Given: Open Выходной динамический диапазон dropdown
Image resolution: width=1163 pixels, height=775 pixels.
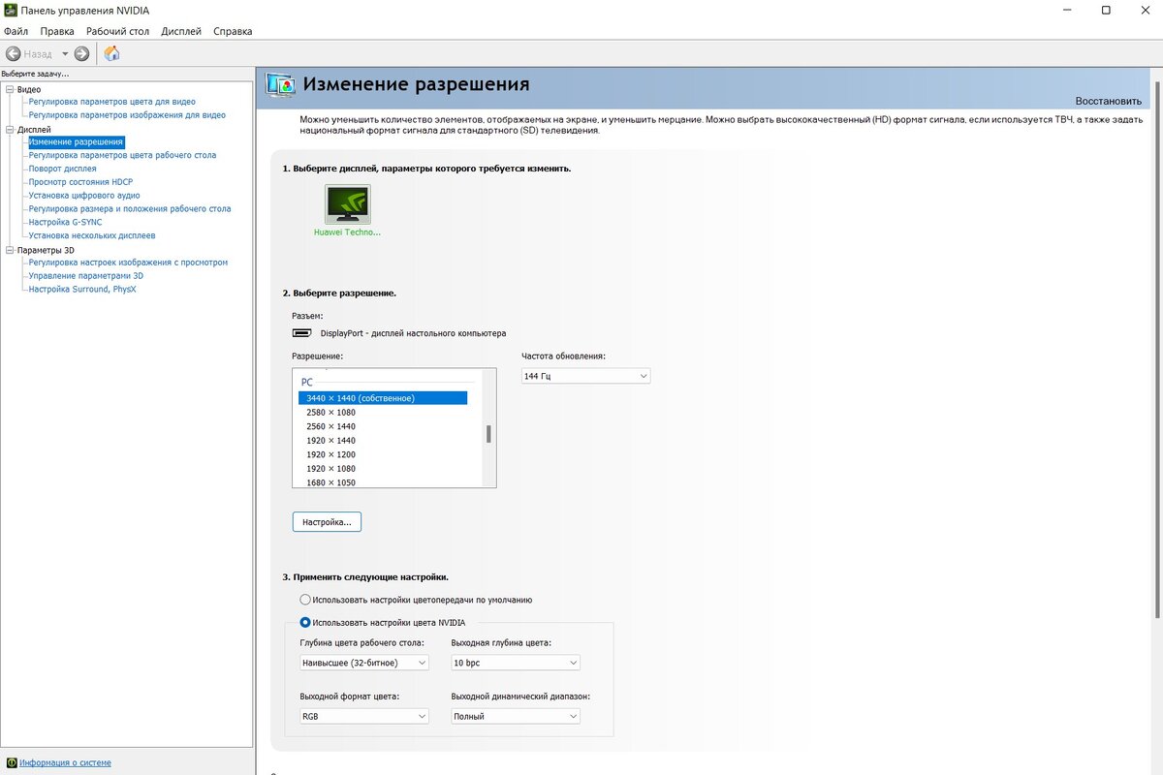Looking at the screenshot, I should [x=516, y=716].
